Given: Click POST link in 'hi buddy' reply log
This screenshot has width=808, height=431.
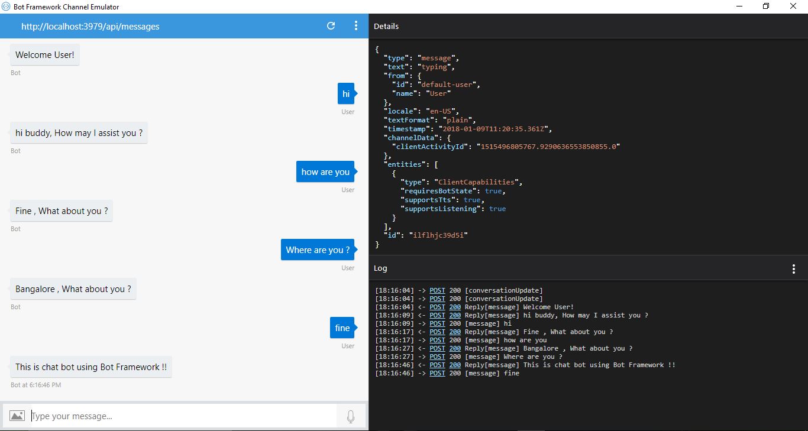Looking at the screenshot, I should tap(437, 315).
